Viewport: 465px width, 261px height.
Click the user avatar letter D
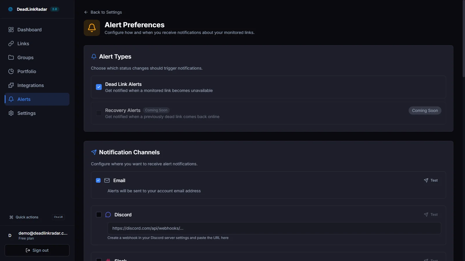10,235
